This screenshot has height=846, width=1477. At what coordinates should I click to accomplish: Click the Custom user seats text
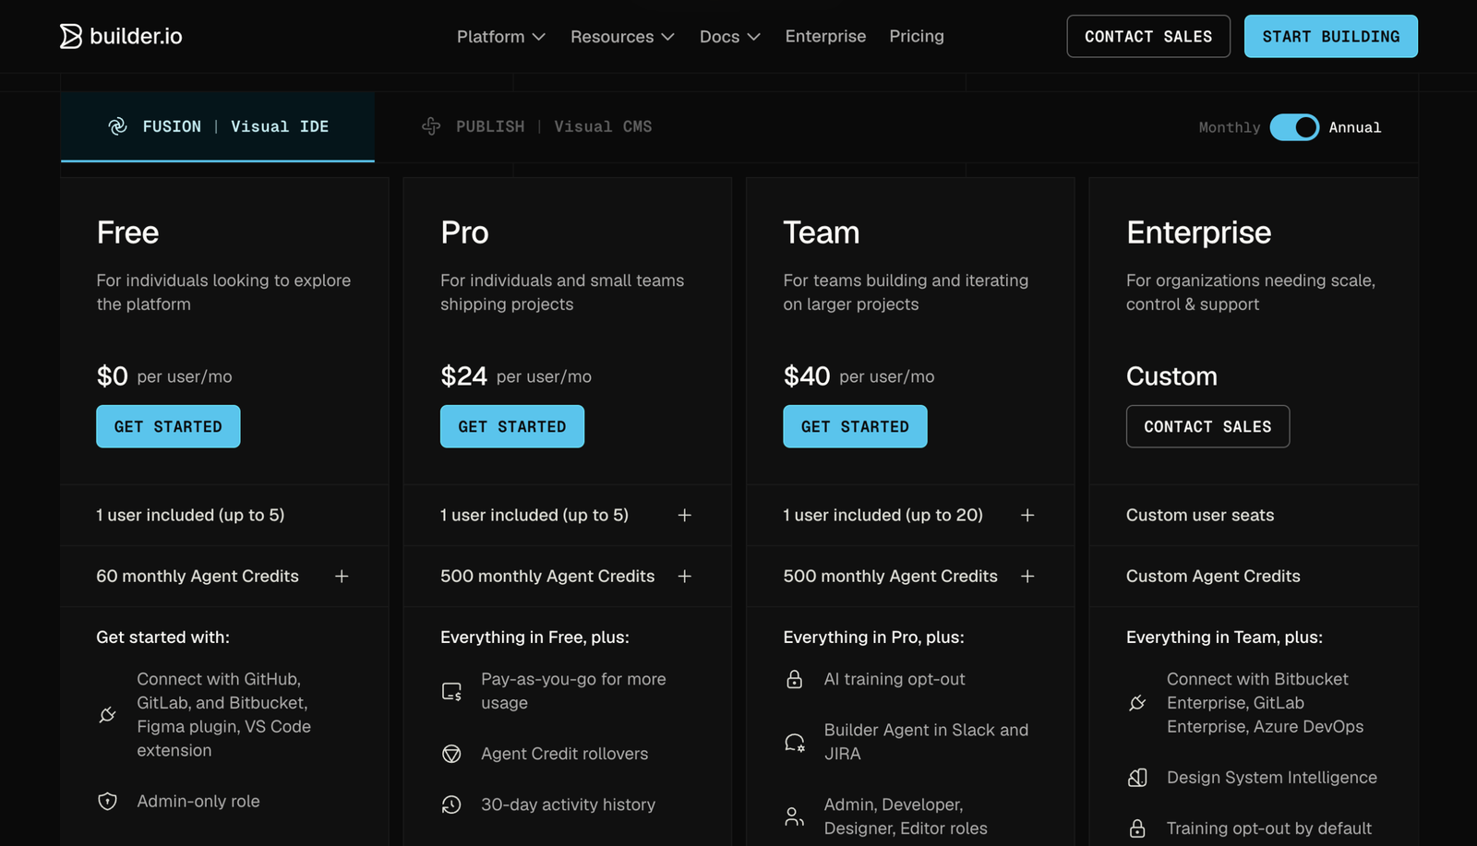1200,515
